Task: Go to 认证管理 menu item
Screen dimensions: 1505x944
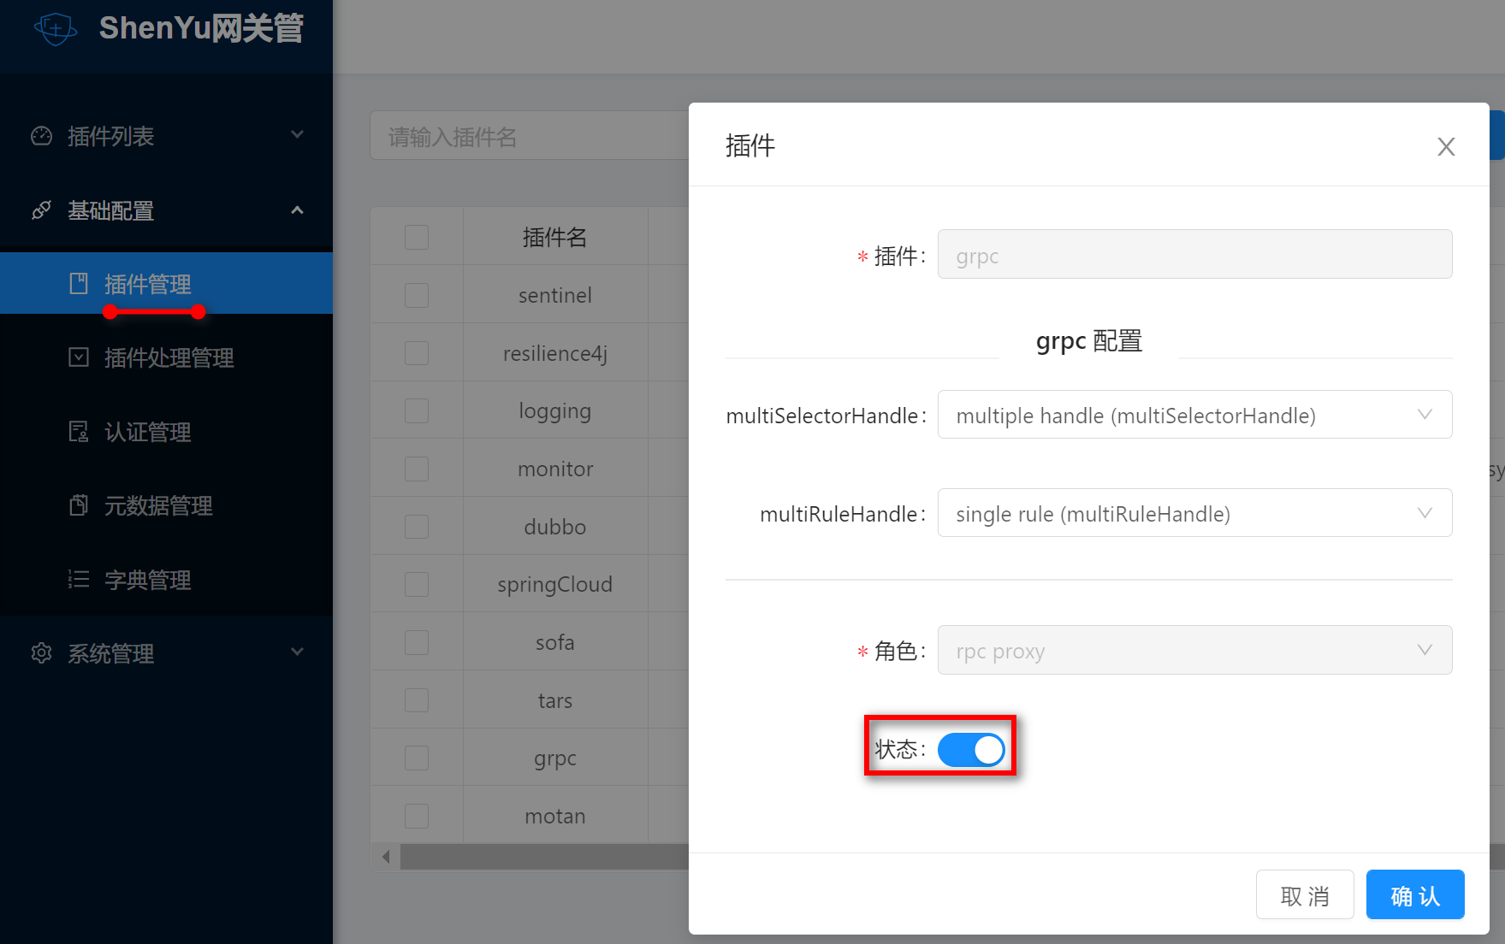Action: pos(147,432)
